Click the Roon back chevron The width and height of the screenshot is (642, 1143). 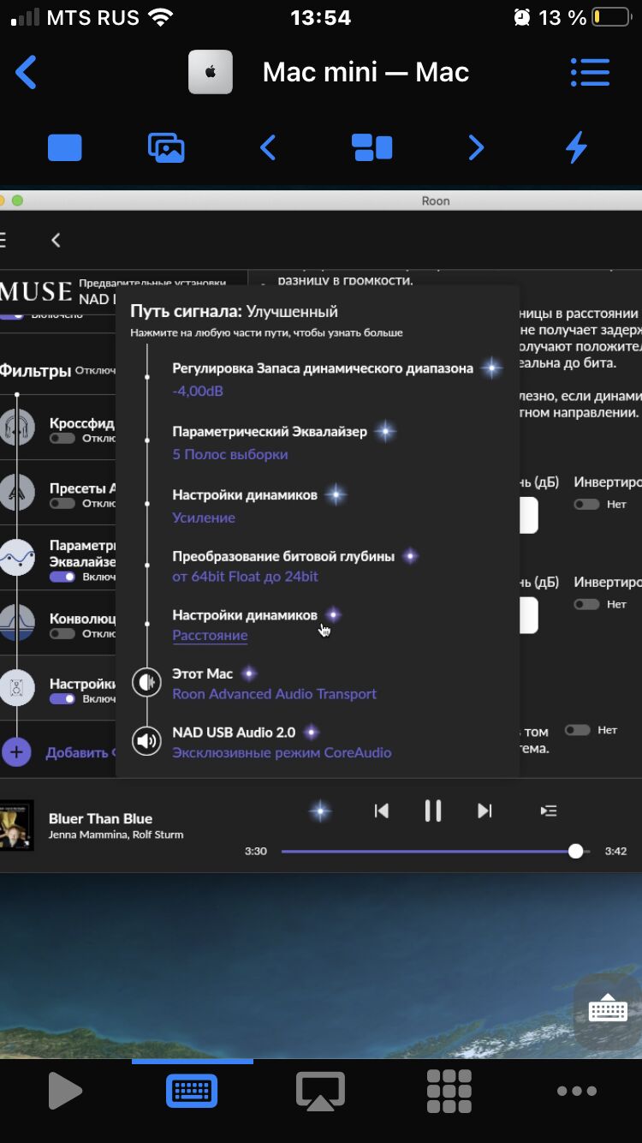56,241
